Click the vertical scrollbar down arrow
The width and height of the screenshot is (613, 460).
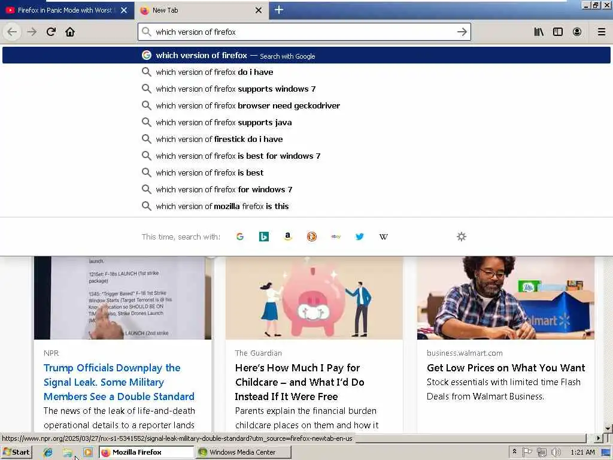click(x=608, y=428)
